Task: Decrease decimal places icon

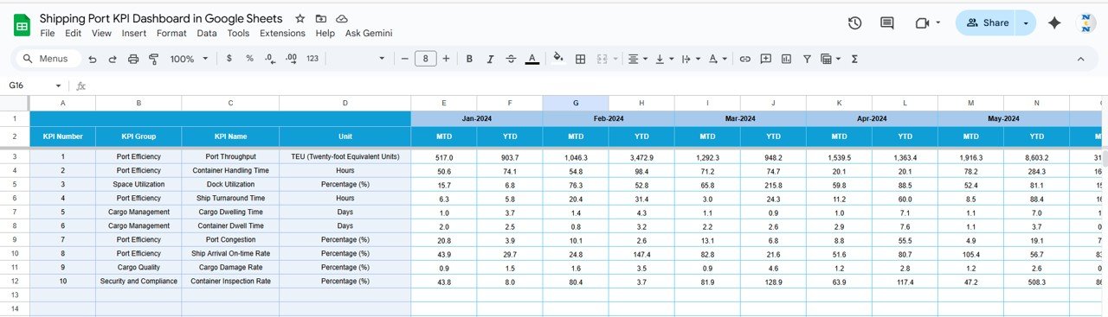Action: click(x=270, y=59)
